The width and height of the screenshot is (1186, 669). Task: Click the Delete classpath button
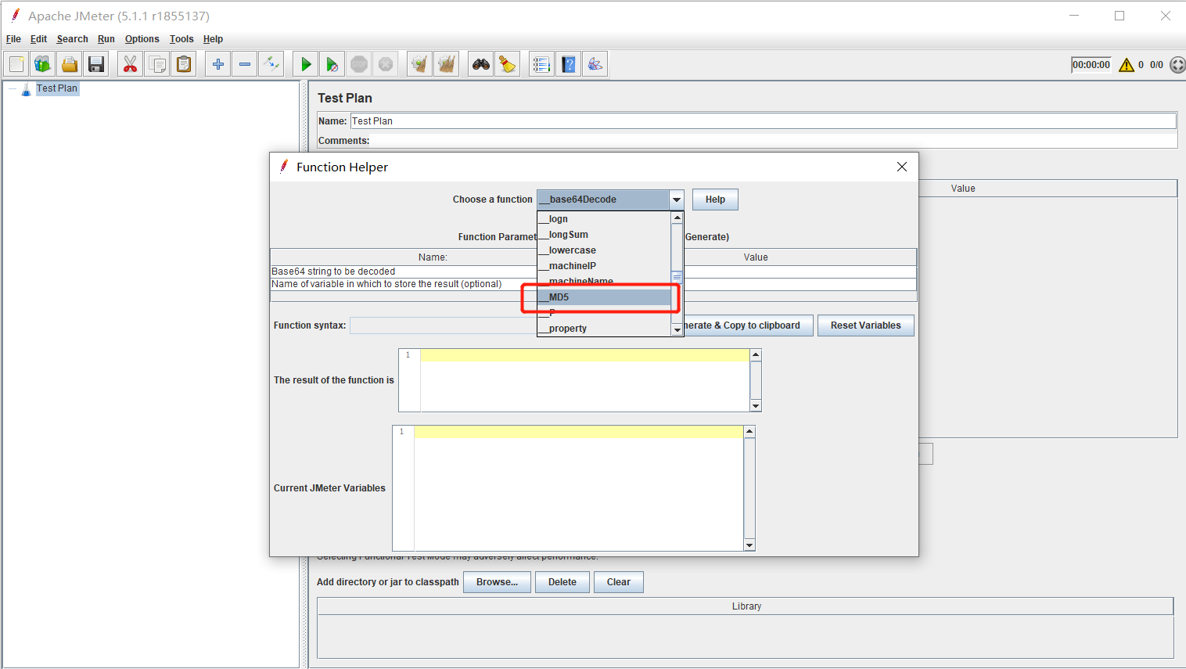[x=562, y=582]
